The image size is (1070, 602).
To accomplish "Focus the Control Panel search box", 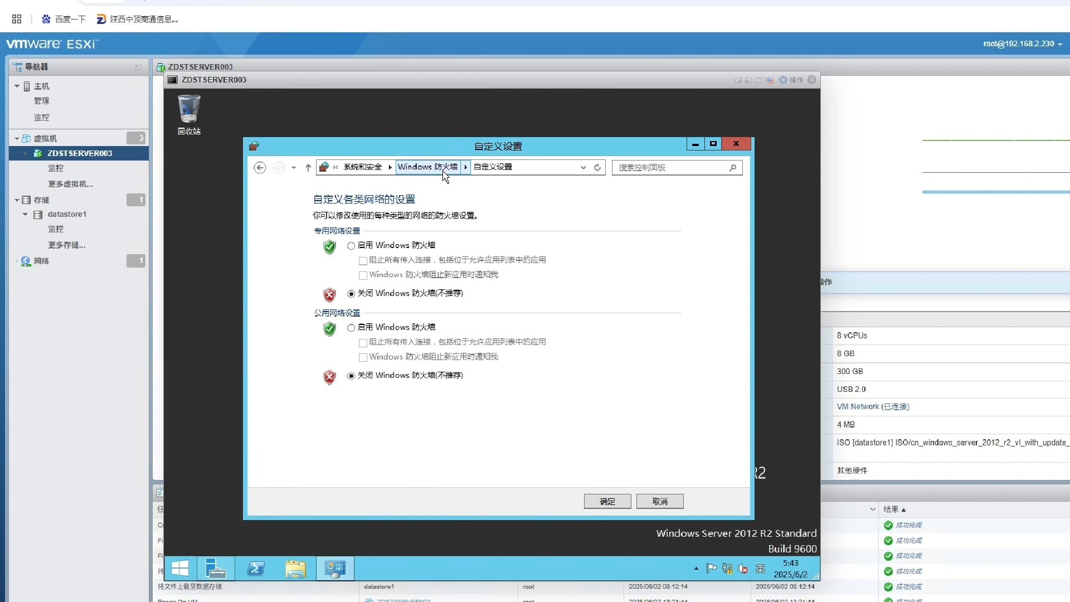I will point(677,167).
